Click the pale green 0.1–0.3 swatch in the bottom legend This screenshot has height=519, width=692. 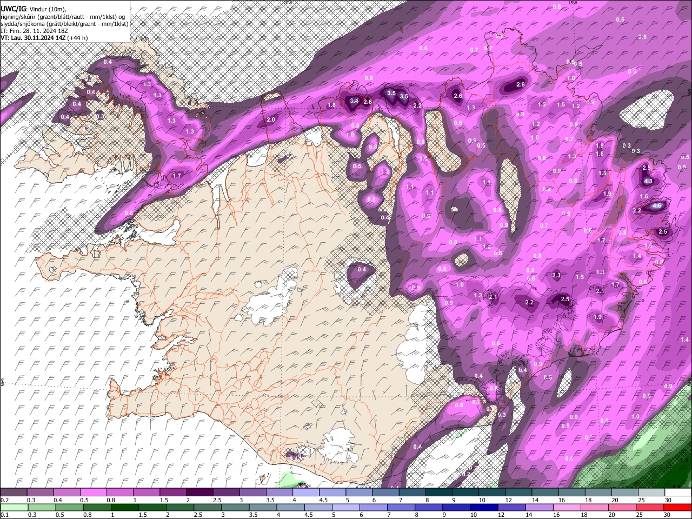[14, 507]
